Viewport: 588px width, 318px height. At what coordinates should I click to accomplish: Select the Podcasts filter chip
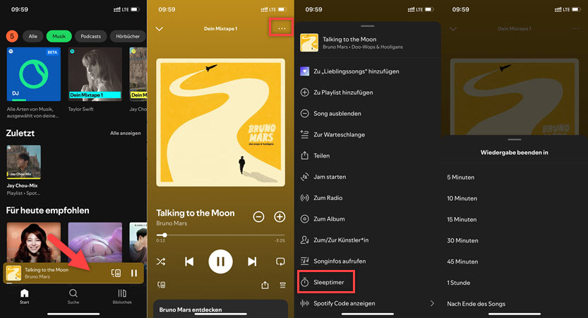pos(91,37)
